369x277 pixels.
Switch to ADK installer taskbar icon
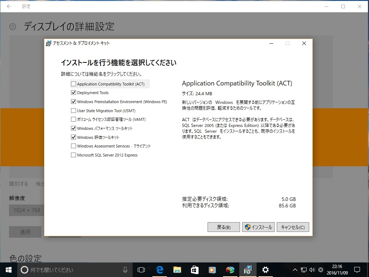(248, 270)
